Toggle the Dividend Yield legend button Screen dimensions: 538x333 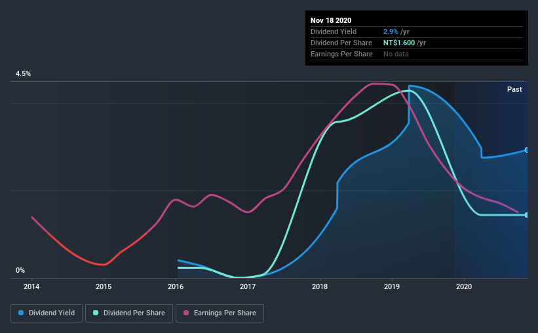point(47,313)
